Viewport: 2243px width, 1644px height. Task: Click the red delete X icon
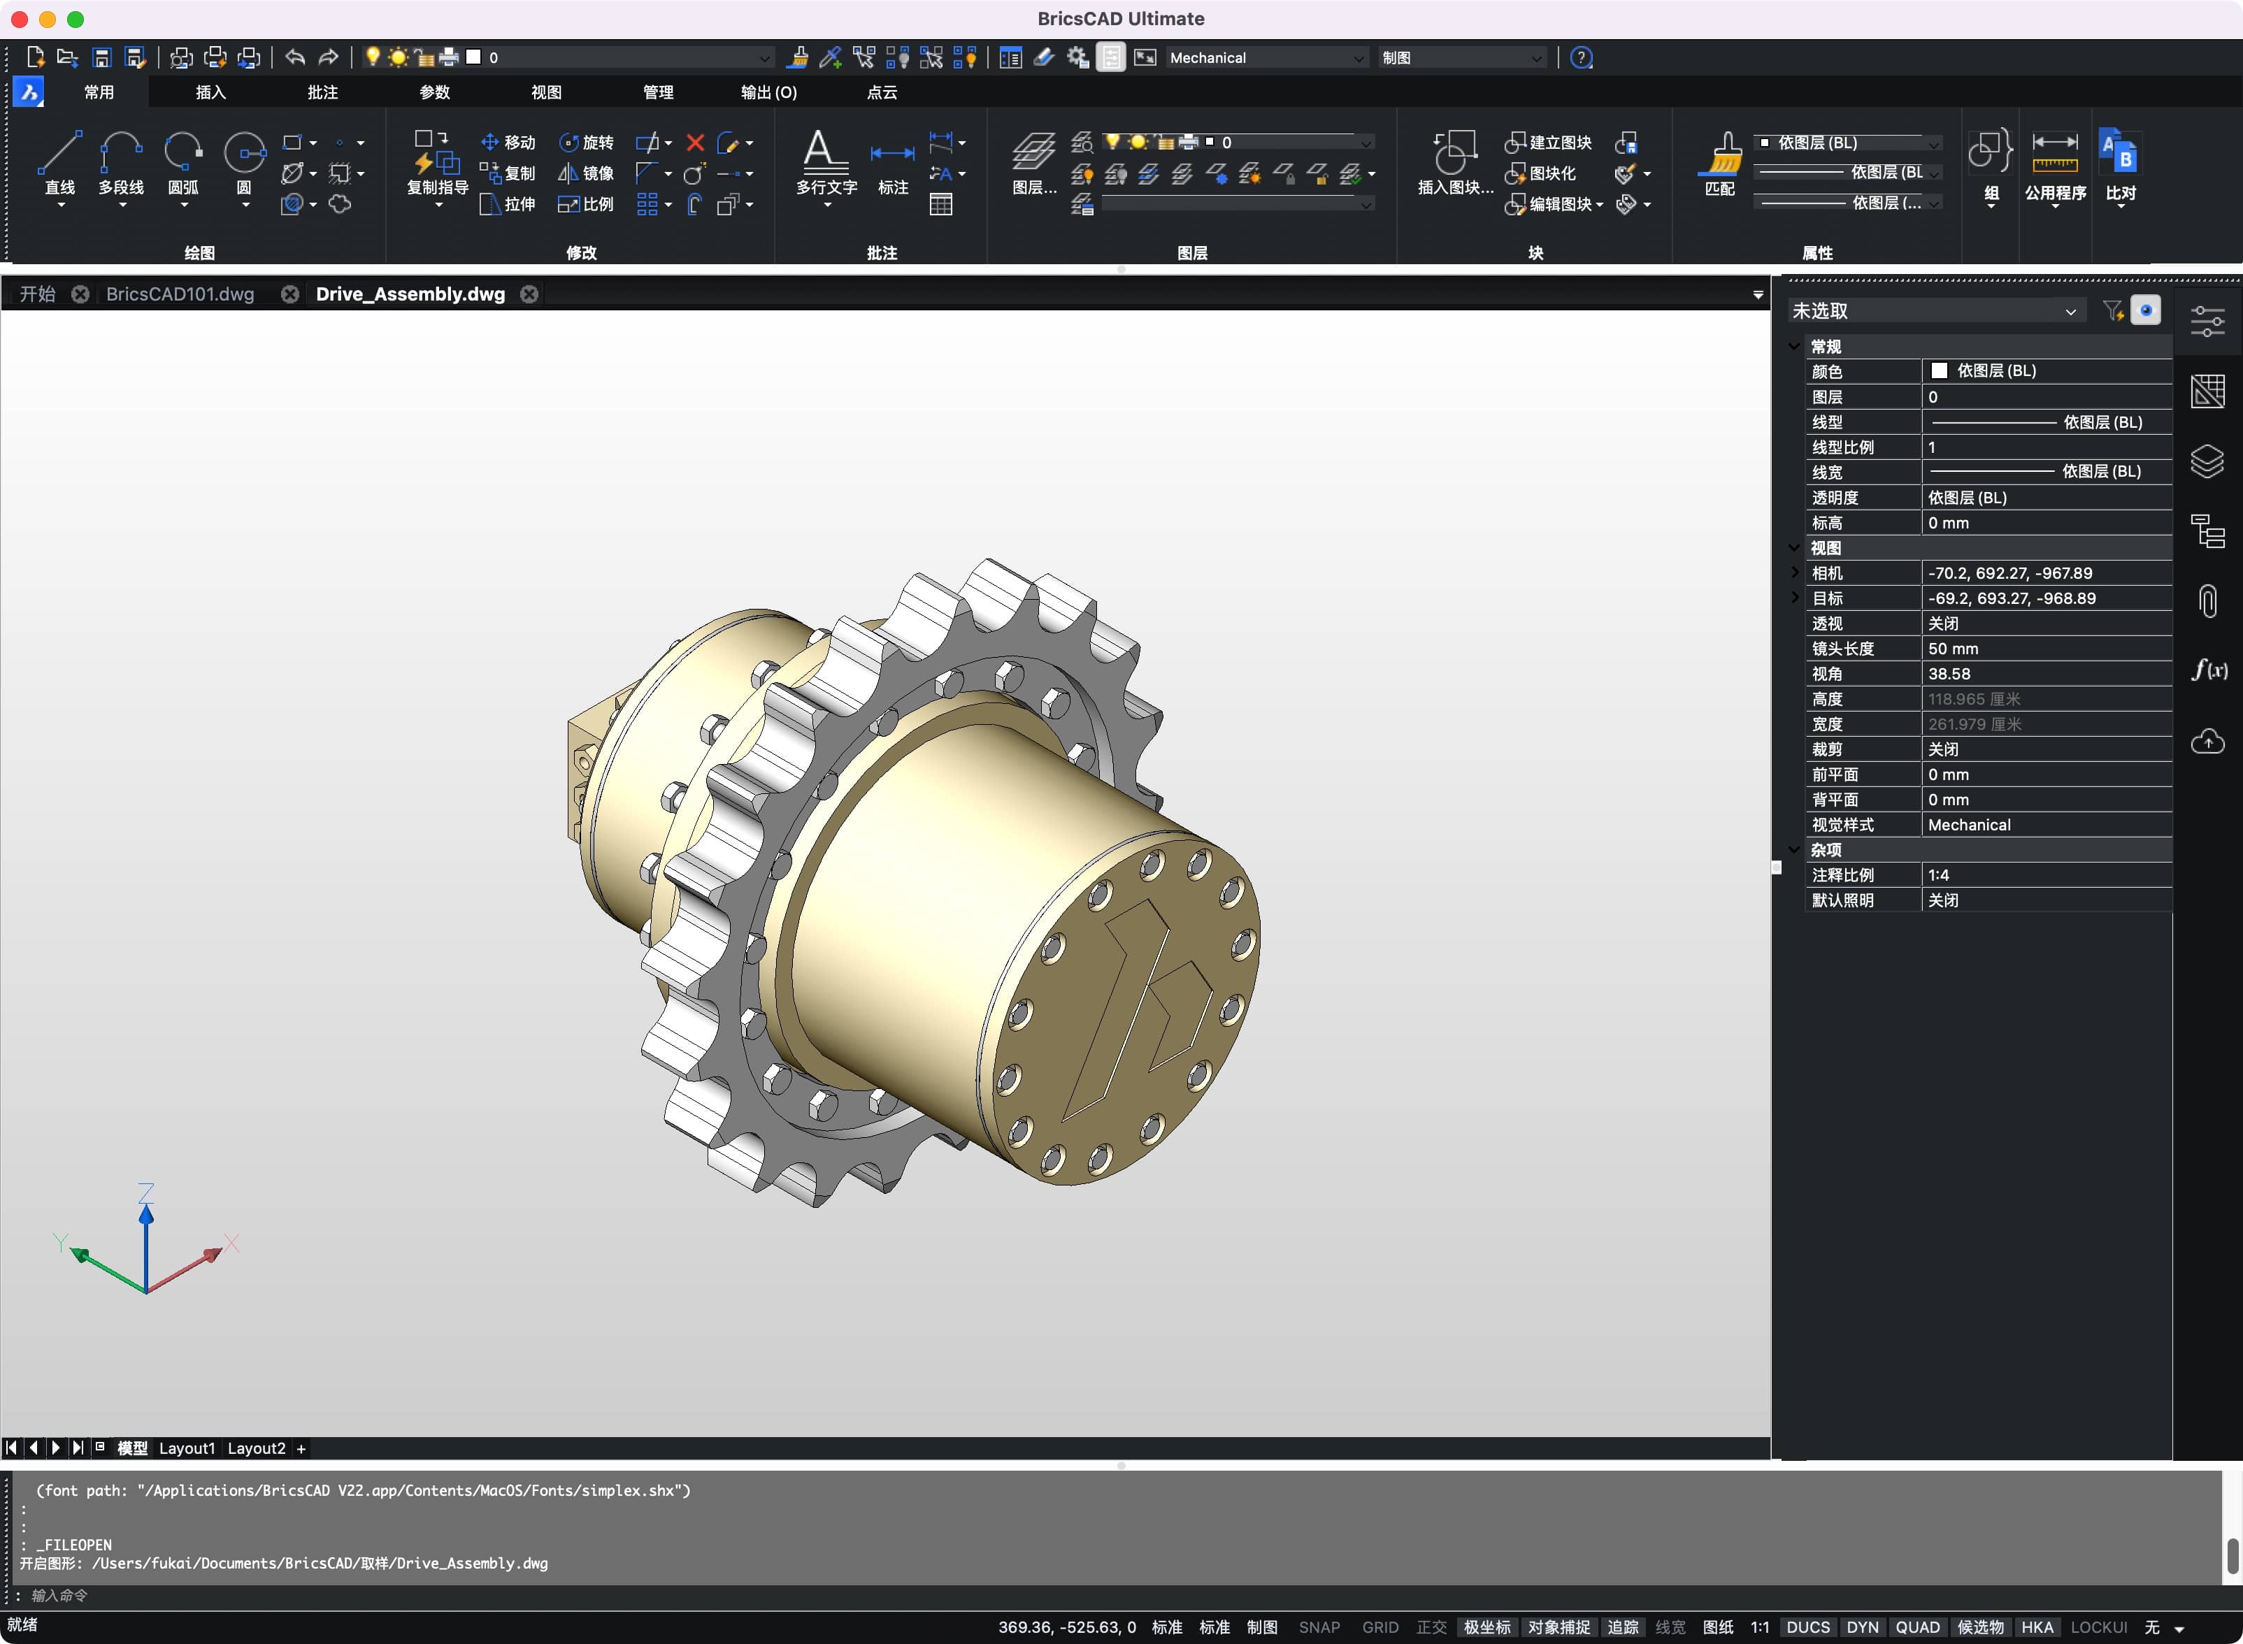click(695, 143)
